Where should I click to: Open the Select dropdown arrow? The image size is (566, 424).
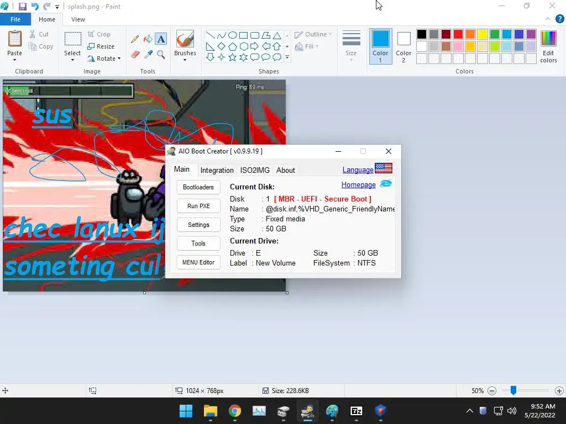tap(72, 60)
